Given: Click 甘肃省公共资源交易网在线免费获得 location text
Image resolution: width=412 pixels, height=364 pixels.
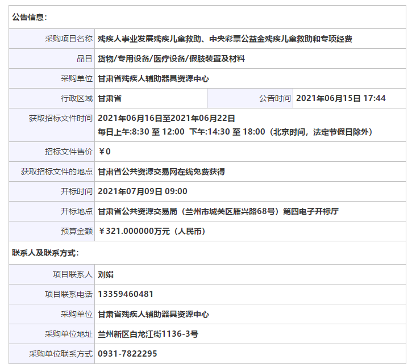Looking at the screenshot, I should pos(161,171).
